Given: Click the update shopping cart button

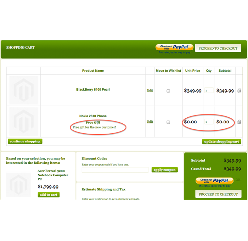Looking at the screenshot, I should click(x=221, y=142).
